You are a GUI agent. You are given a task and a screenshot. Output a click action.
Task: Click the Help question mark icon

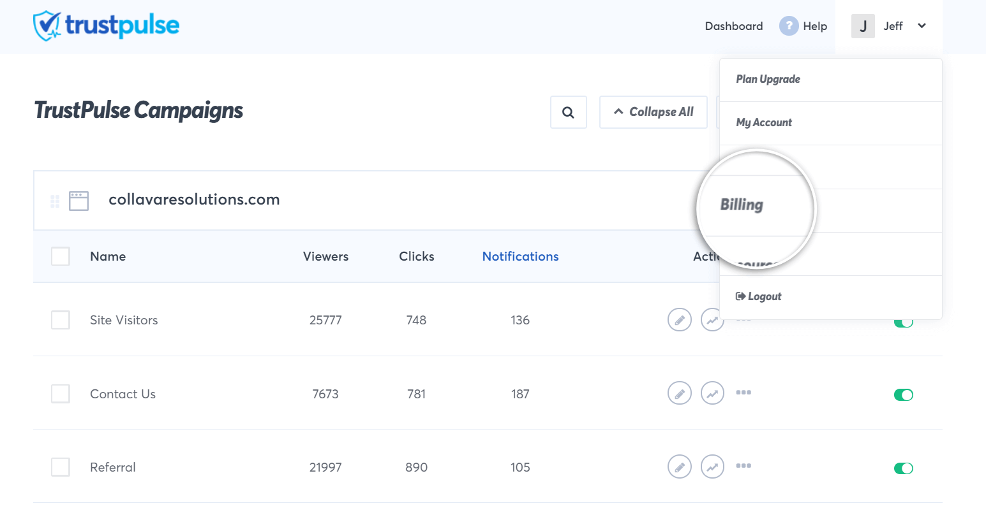789,26
